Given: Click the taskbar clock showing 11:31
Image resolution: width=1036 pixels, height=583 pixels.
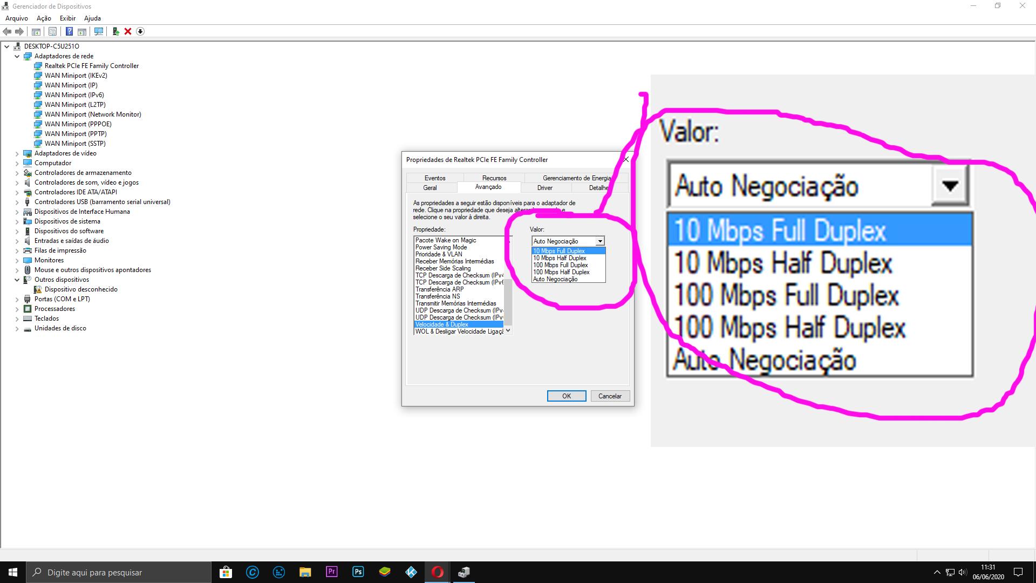Looking at the screenshot, I should 988,572.
